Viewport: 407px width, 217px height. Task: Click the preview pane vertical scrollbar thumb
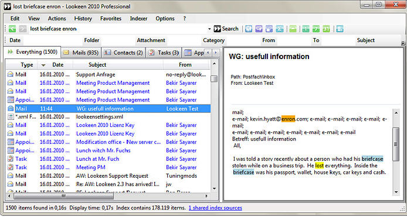point(396,144)
